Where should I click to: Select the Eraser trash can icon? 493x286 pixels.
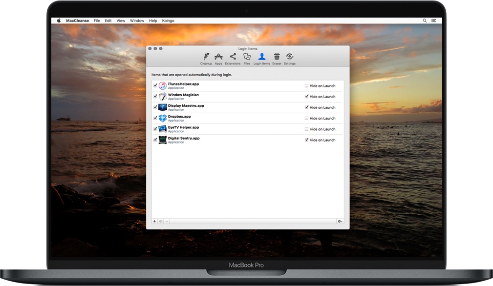pyautogui.click(x=277, y=59)
